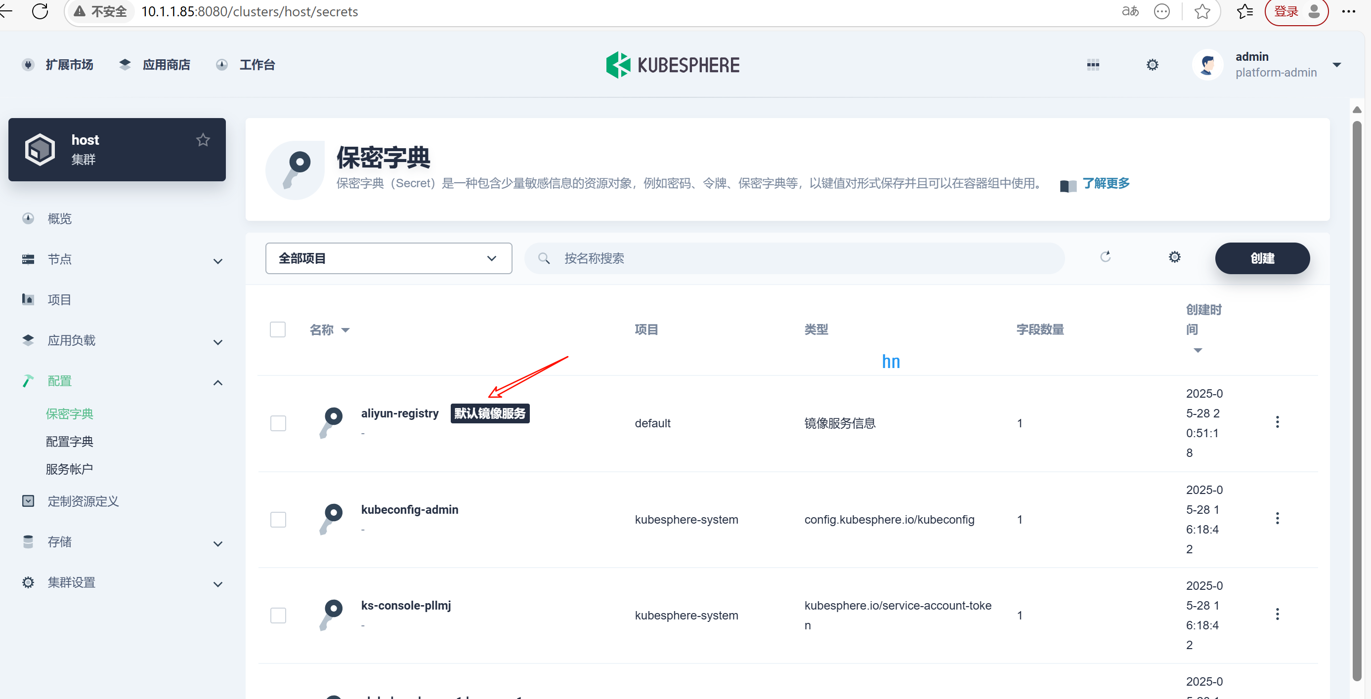
Task: Click the refresh icon beside search bar
Action: point(1106,257)
